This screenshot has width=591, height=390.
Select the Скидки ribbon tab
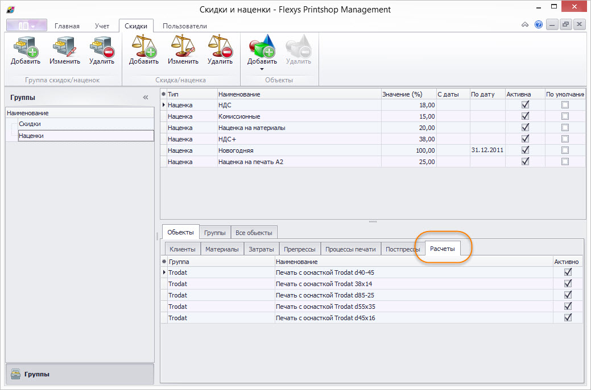(136, 26)
